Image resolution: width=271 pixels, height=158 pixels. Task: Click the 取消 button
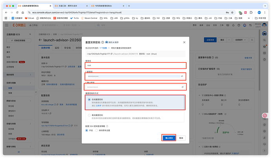(x=181, y=138)
